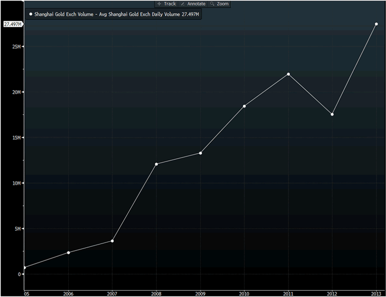
Task: Click the white legend series marker dot
Action: (x=31, y=15)
